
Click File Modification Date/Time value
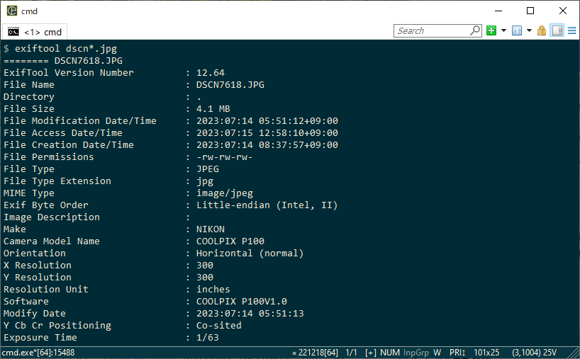pos(267,121)
